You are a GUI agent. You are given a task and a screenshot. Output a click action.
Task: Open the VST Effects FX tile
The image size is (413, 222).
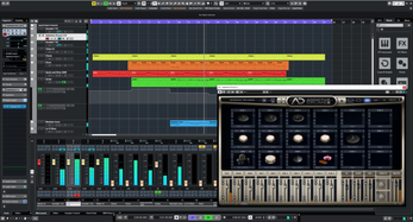[402, 43]
